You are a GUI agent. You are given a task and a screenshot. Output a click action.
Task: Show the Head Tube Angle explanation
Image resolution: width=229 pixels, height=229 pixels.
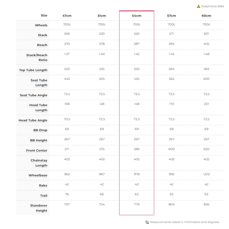coord(33,120)
